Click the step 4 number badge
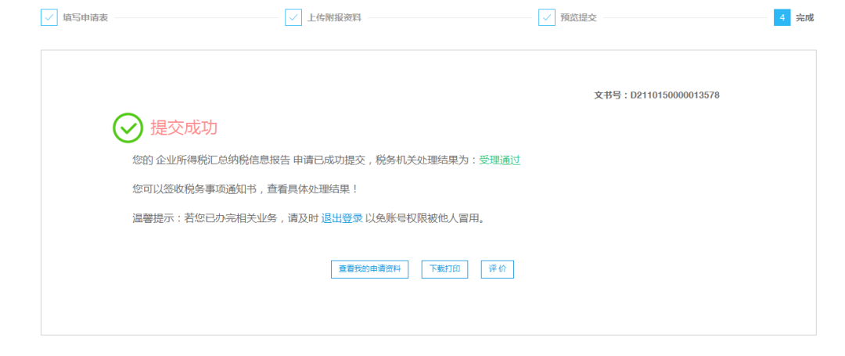Image resolution: width=845 pixels, height=356 pixels. click(x=782, y=17)
